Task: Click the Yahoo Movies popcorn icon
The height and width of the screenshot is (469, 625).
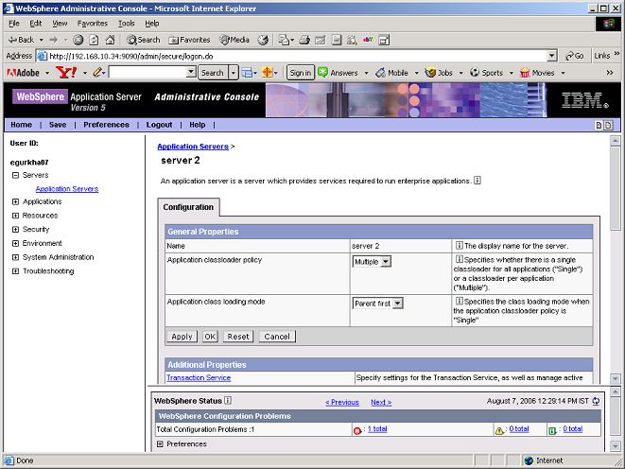Action: (x=525, y=73)
